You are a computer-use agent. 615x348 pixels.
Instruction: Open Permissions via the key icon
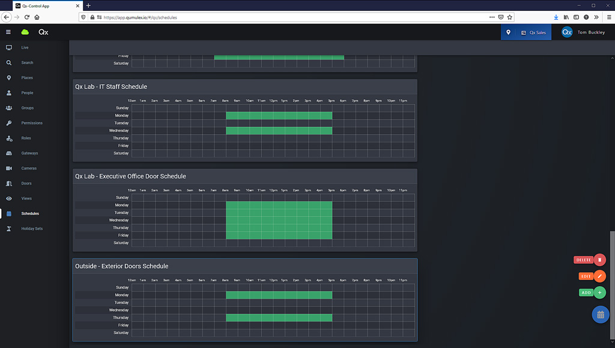point(9,123)
